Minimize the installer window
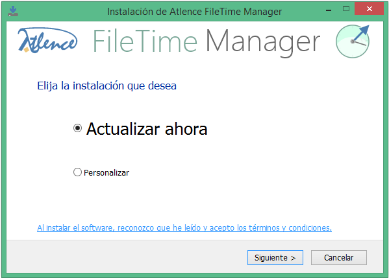The width and height of the screenshot is (389, 278). click(x=329, y=10)
